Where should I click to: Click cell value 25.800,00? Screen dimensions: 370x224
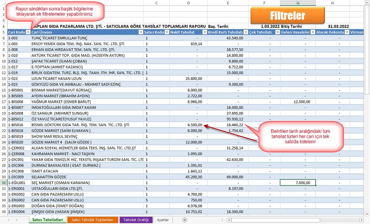(x=188, y=79)
